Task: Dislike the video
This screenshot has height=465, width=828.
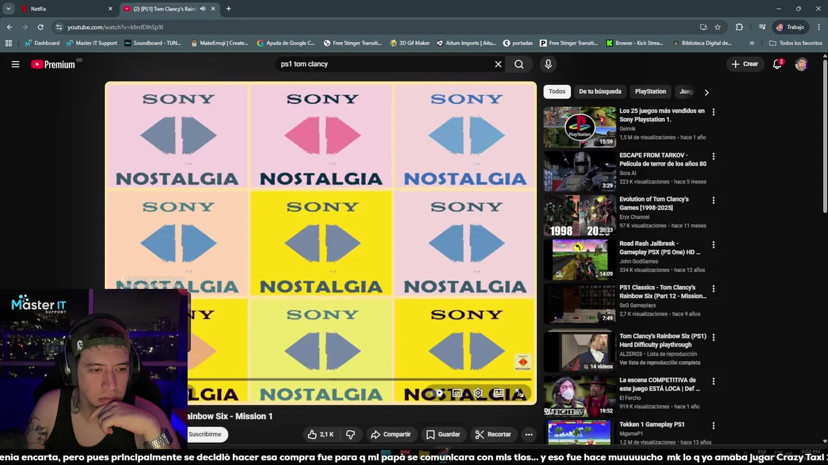Action: click(351, 435)
